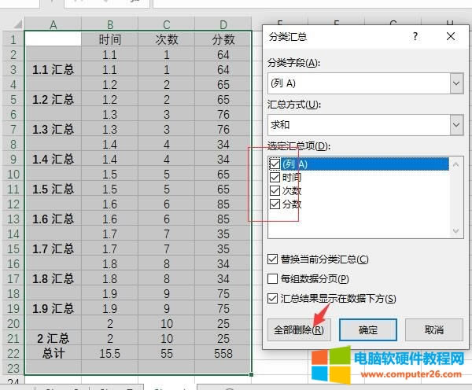Image resolution: width=472 pixels, height=390 pixels.
Task: Toggle 汇总结果显示在数据下方 checkbox
Action: (x=273, y=298)
